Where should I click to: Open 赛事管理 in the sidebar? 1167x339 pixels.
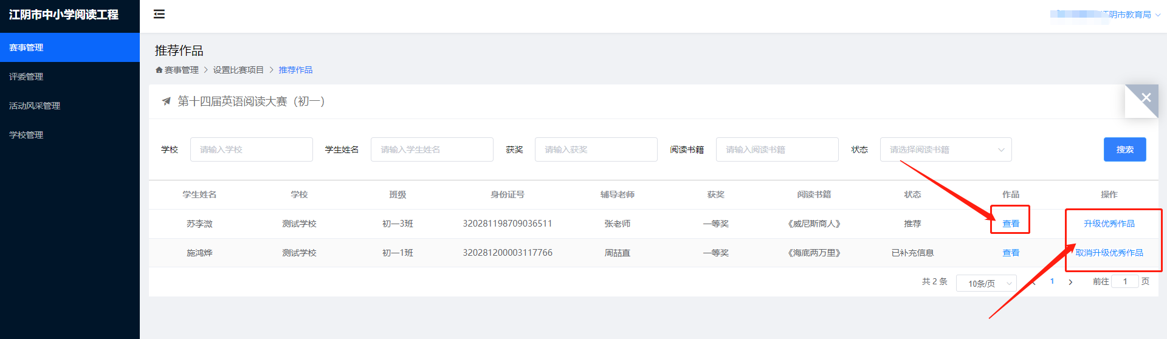point(70,47)
